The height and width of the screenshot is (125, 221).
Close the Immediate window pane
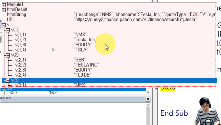tap(148, 99)
